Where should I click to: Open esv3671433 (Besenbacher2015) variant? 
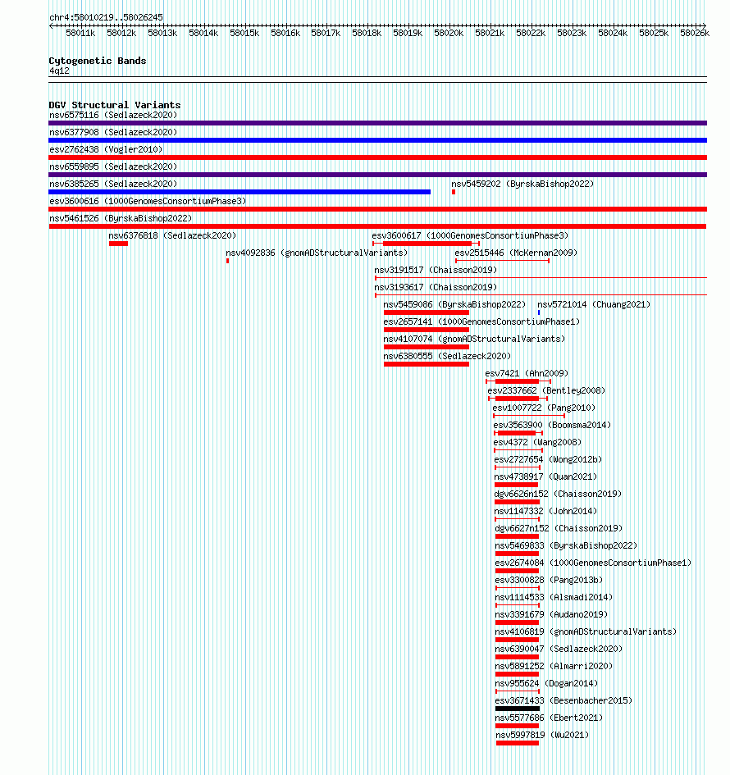coord(564,701)
